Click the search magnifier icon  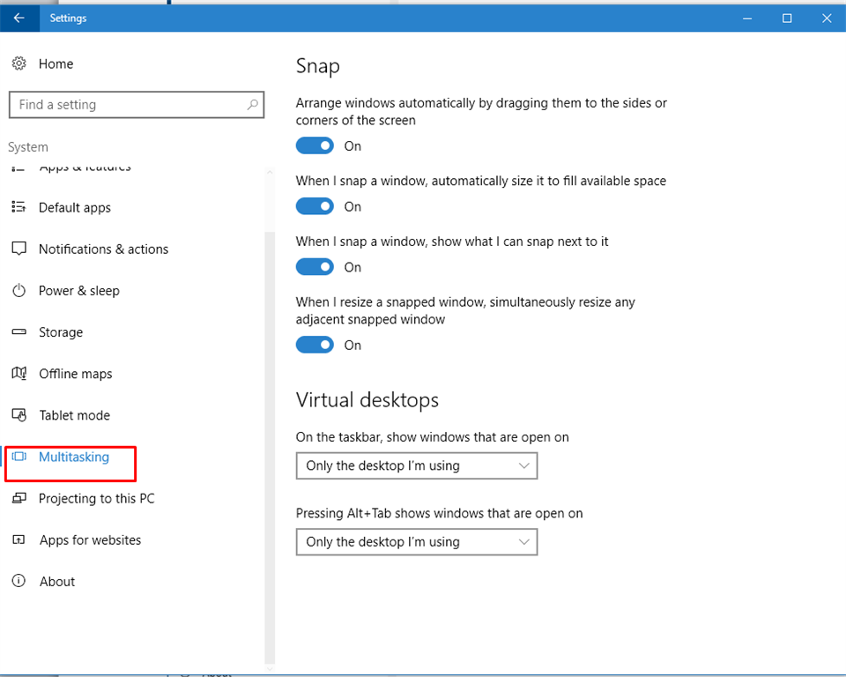coord(253,105)
